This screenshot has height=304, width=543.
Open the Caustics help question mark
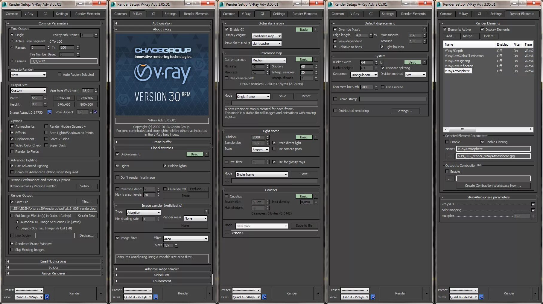(x=315, y=196)
